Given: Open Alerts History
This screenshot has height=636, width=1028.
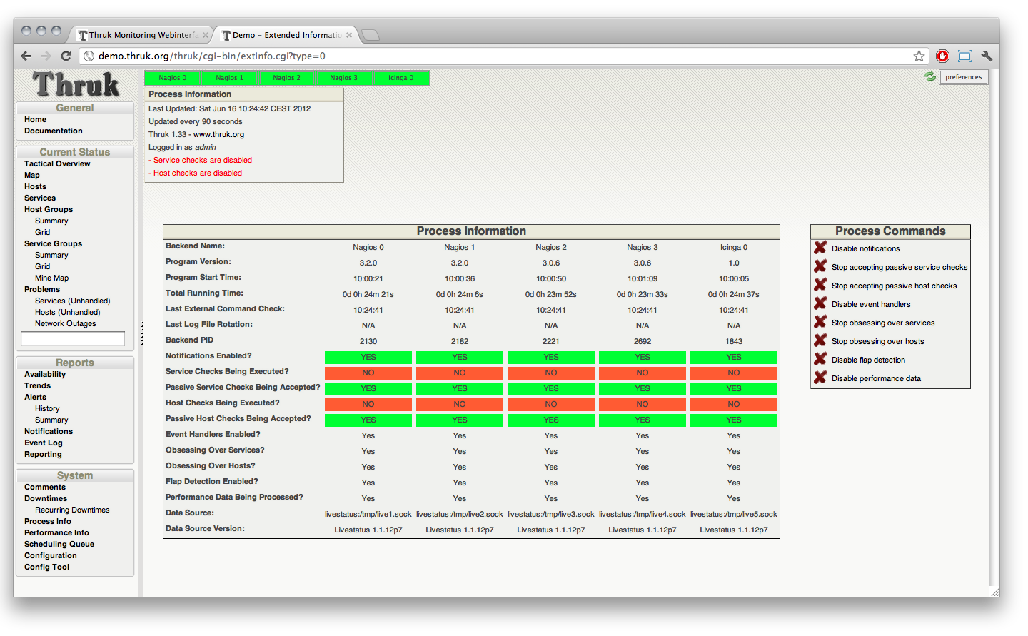Looking at the screenshot, I should [x=47, y=408].
